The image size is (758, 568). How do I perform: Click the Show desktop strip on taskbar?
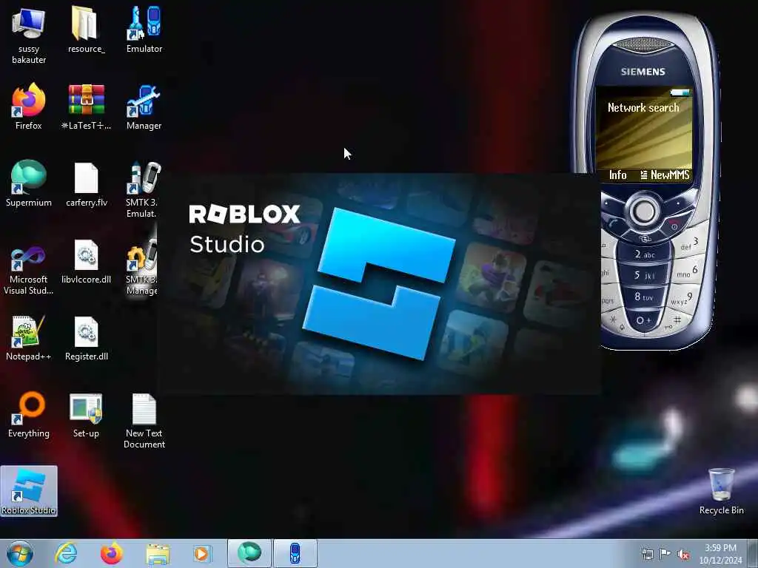click(753, 553)
